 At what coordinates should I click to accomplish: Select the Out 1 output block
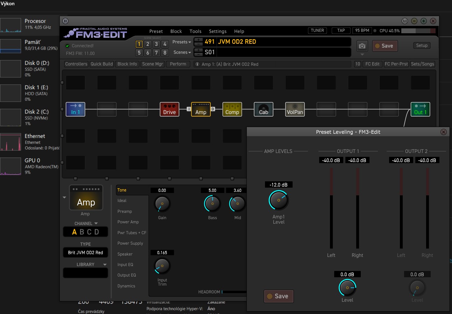[x=420, y=109]
